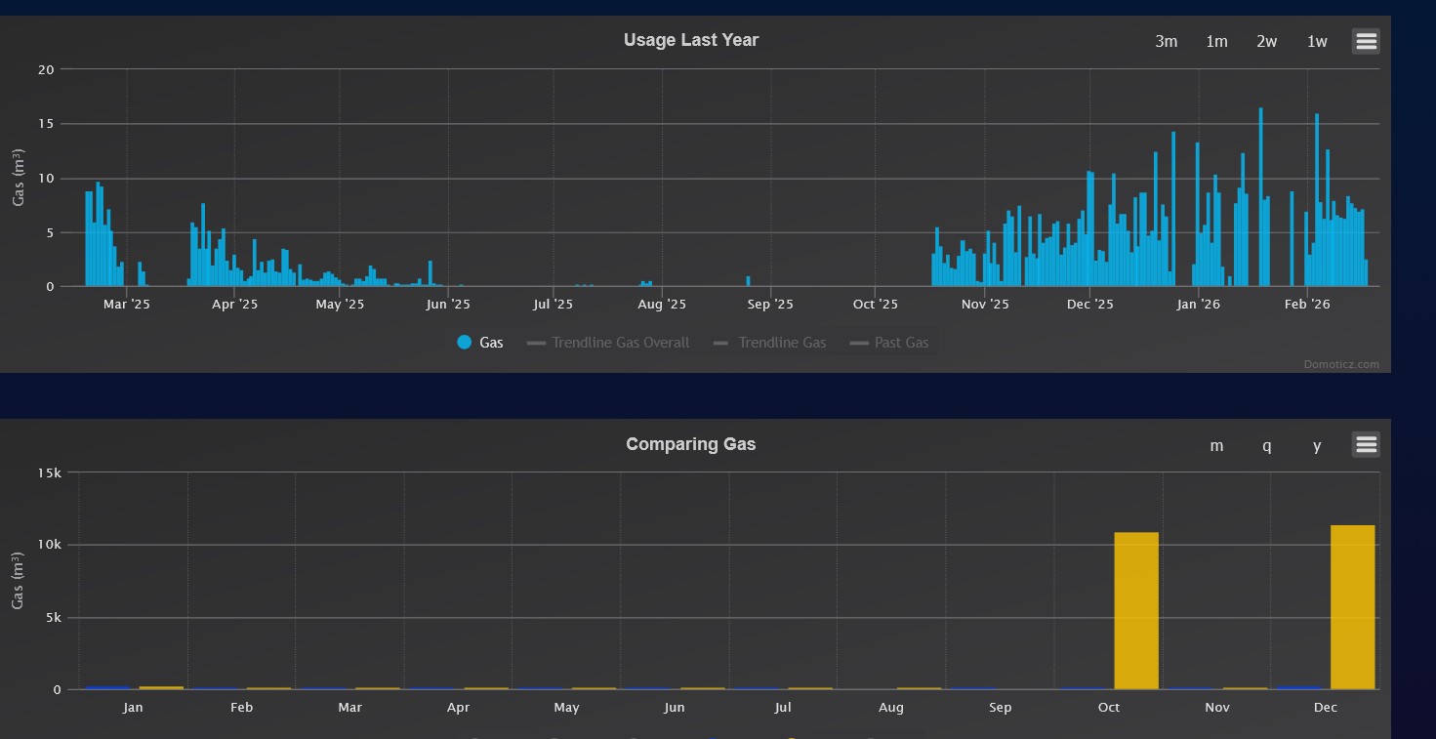Switch usage chart to 1w range

point(1317,41)
